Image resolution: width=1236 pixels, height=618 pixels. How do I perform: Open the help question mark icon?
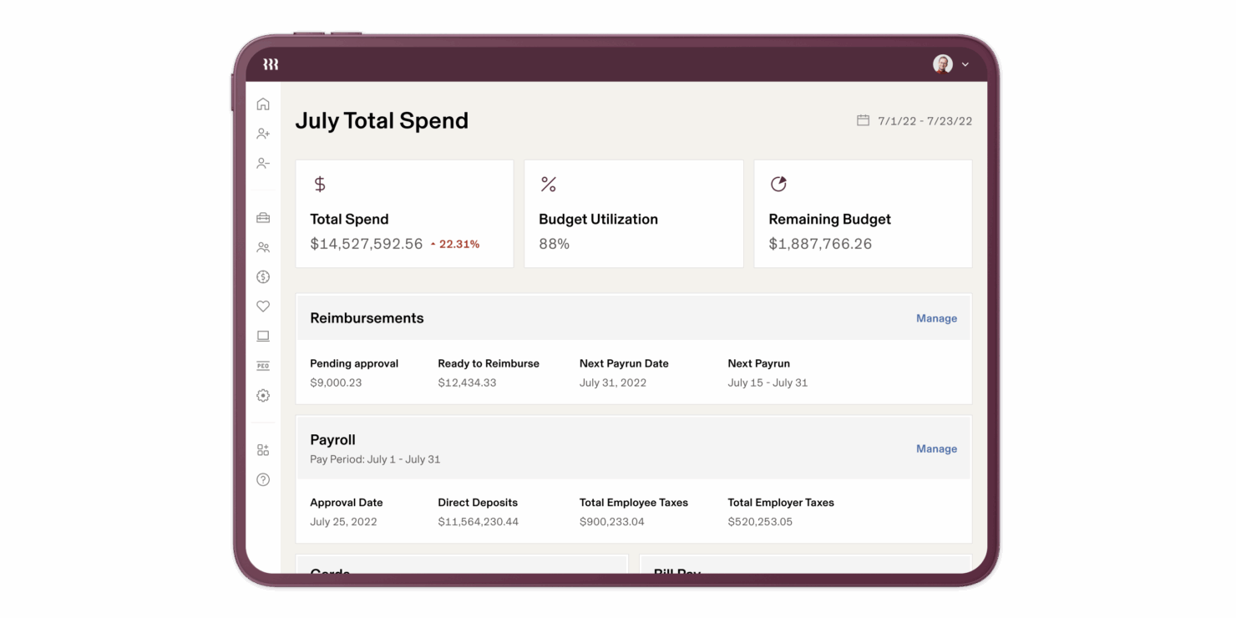pos(263,479)
